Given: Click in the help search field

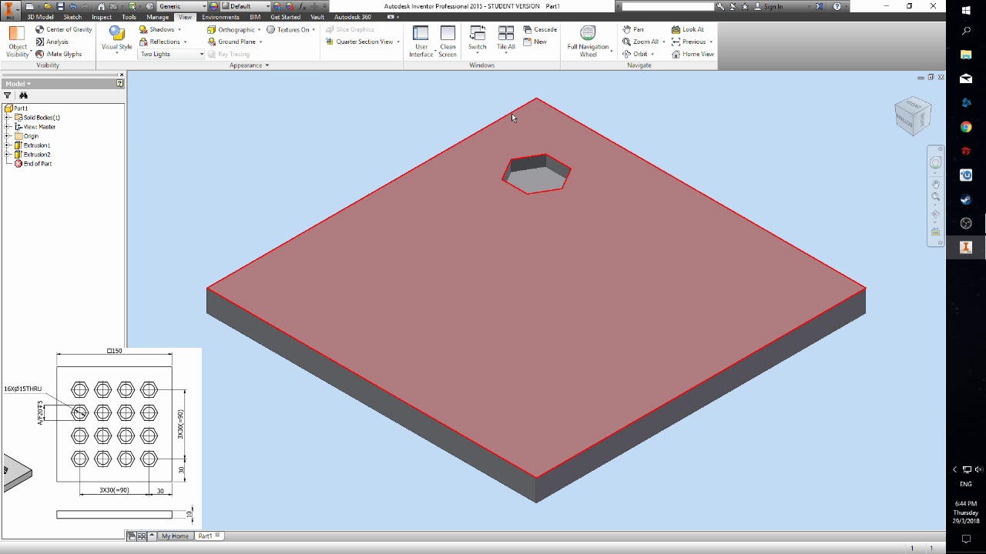Looking at the screenshot, I should click(x=667, y=6).
